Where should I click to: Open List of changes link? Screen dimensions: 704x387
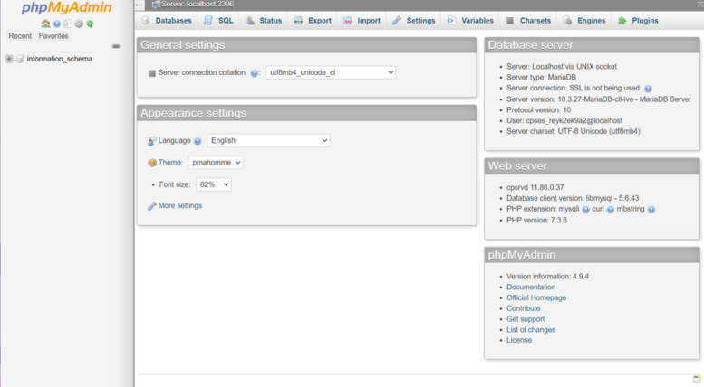[x=531, y=330]
